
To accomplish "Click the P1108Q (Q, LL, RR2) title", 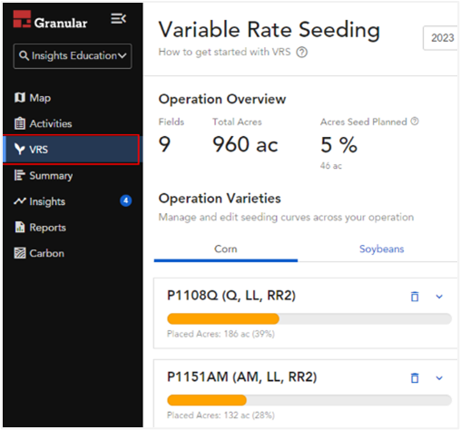I will pyautogui.click(x=231, y=296).
